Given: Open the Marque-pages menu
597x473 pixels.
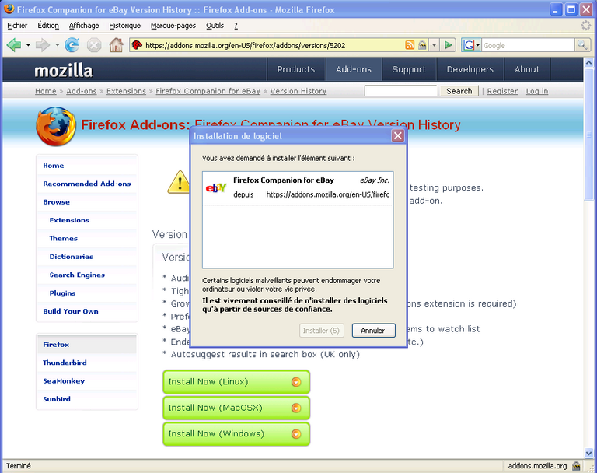Looking at the screenshot, I should 173,26.
